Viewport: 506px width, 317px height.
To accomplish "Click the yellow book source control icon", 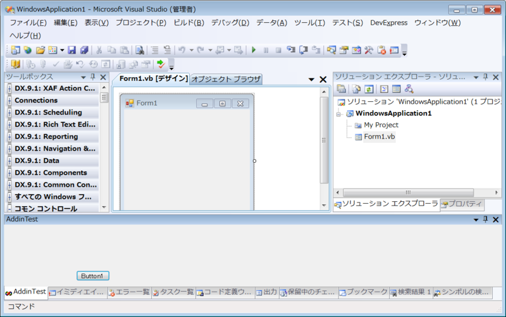I will click(15, 64).
